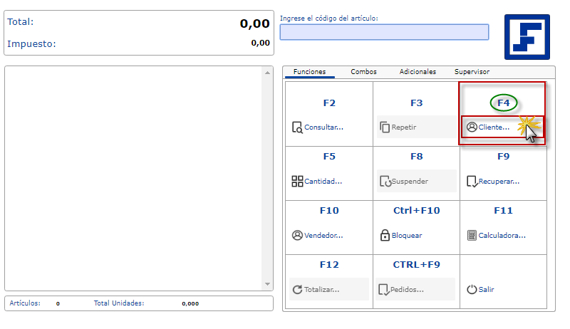The image size is (570, 329).
Task: Click the Total: label
Action: point(21,22)
